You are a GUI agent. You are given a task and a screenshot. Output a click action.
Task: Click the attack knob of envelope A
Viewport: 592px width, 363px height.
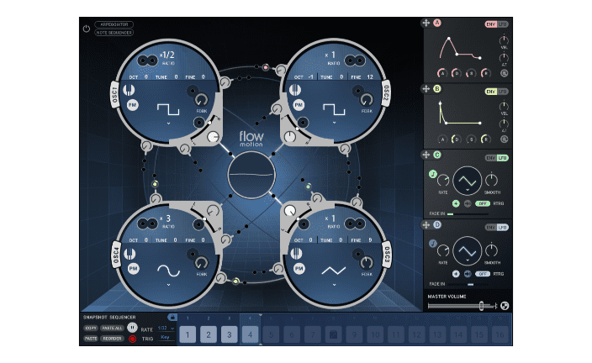coord(442,73)
